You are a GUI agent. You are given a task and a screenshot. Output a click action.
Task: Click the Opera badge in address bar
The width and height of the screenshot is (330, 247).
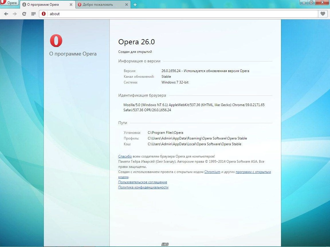pos(44,14)
